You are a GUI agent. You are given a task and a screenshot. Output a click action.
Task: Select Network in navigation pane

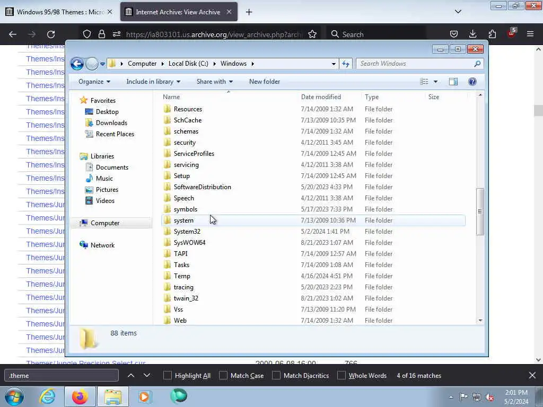pos(102,245)
